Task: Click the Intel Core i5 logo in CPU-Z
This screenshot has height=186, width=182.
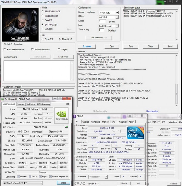Action: pos(136,133)
